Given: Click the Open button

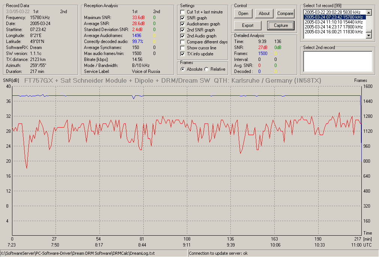Looking at the screenshot, I should (243, 13).
